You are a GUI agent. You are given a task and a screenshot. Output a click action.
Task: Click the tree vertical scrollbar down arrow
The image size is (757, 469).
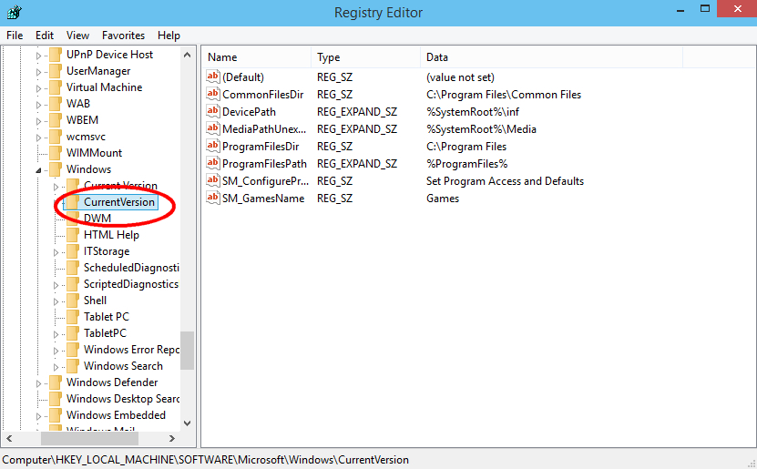188,423
